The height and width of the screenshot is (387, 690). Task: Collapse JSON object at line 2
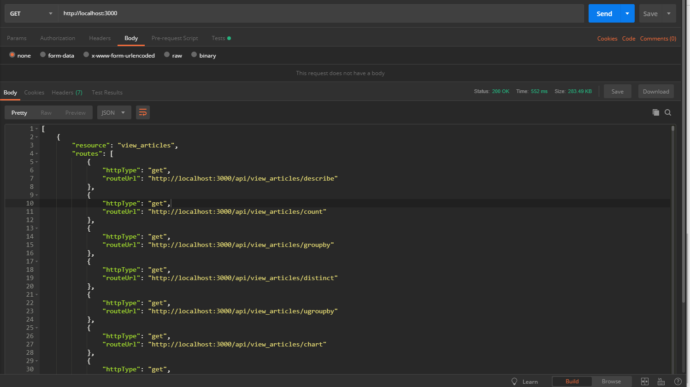tap(37, 137)
